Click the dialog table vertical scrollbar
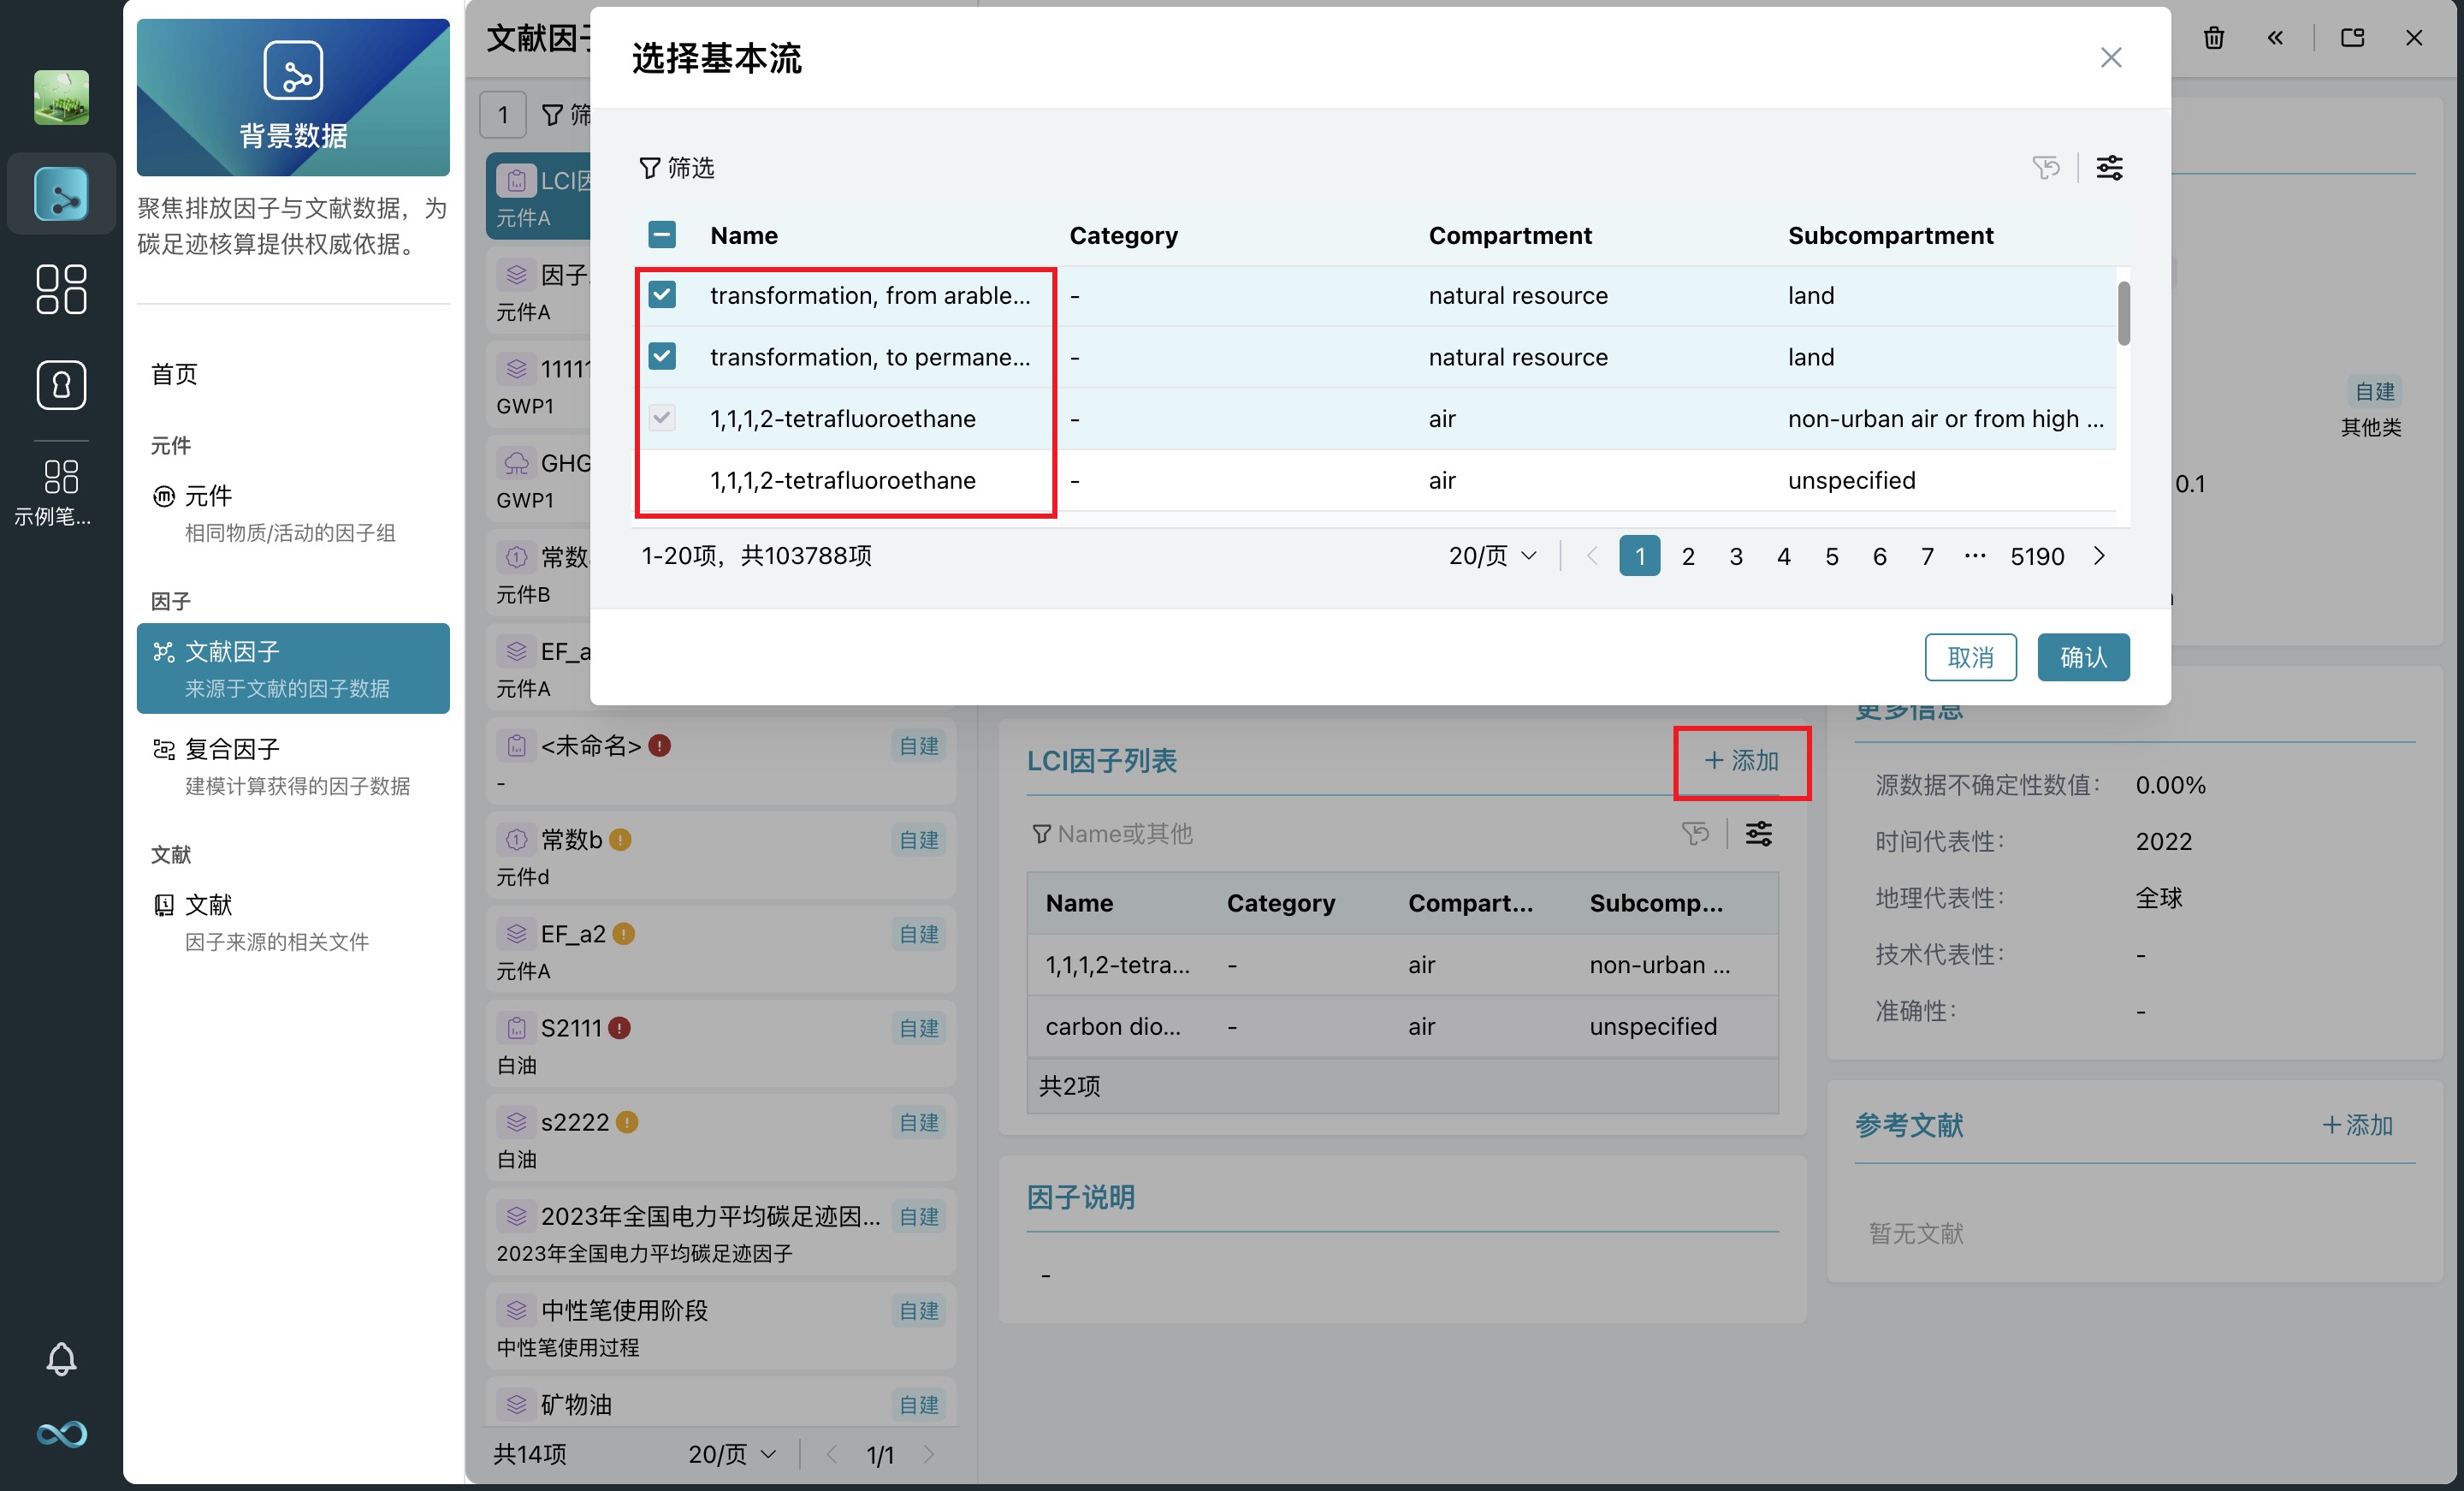The image size is (2464, 1491). click(2123, 314)
